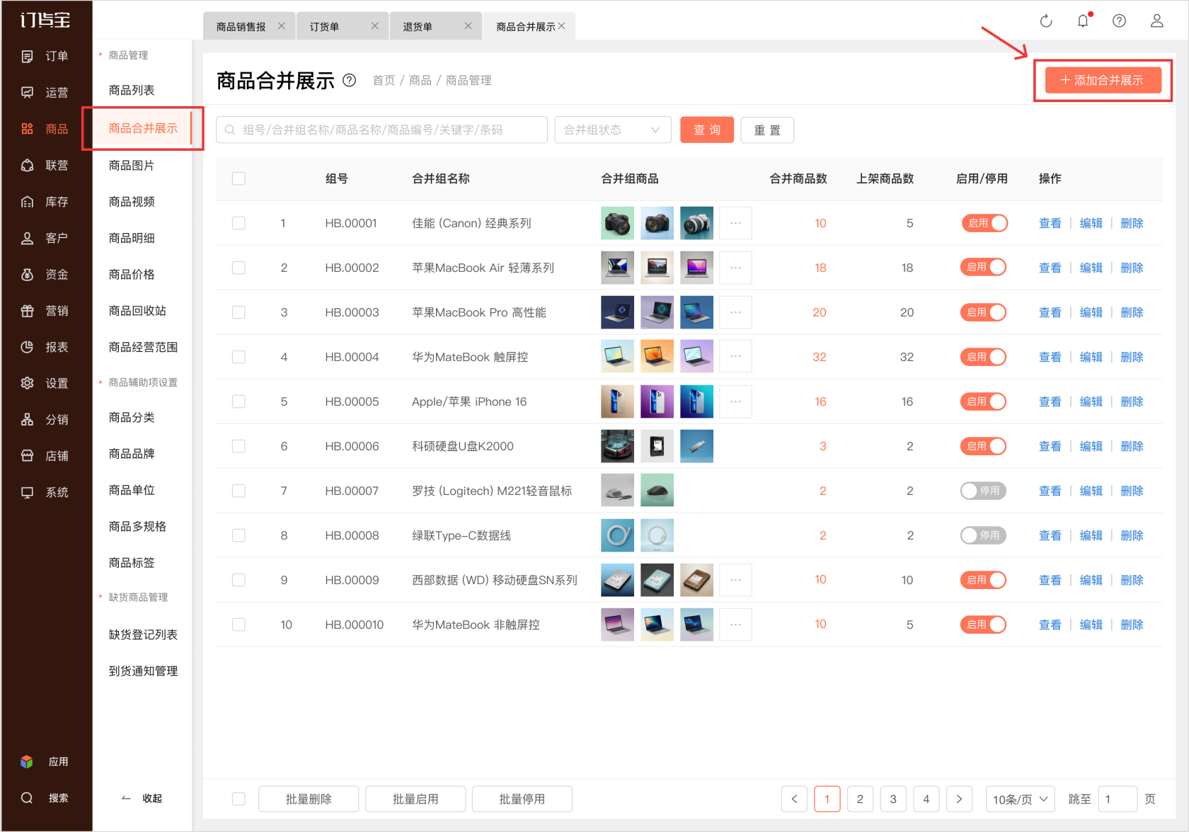This screenshot has width=1189, height=832.
Task: Open the 10条/页 page size dropdown
Action: point(1020,799)
